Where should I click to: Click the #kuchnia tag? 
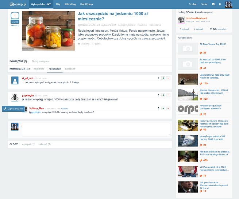tap(142, 25)
